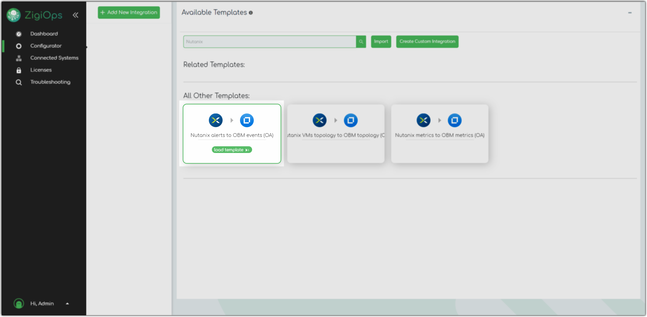647x317 pixels.
Task: Select Nutanix VMs topology to OBM card
Action: click(x=336, y=134)
